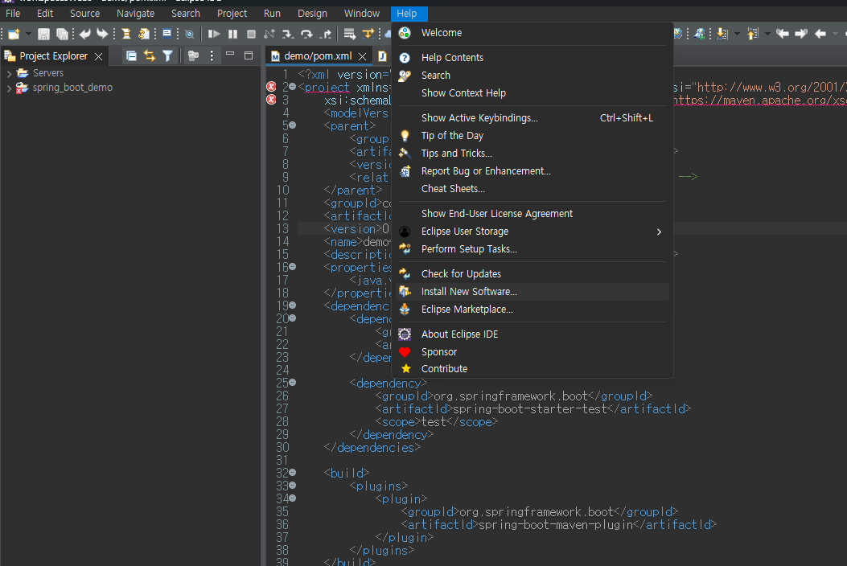Open the New wizard dropdown arrow
The width and height of the screenshot is (847, 566).
click(x=29, y=34)
